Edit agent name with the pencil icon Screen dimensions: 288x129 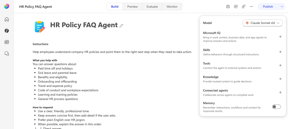(121, 25)
